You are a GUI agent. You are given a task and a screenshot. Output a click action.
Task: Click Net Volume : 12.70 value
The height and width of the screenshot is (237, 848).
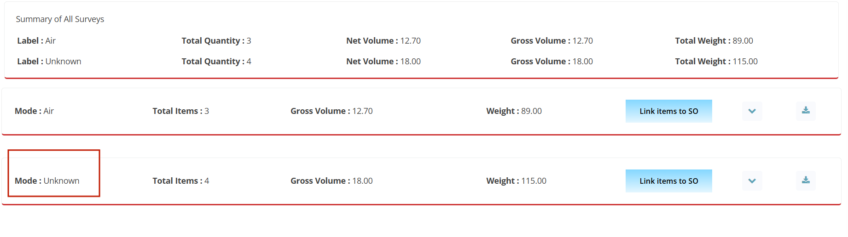coord(383,41)
